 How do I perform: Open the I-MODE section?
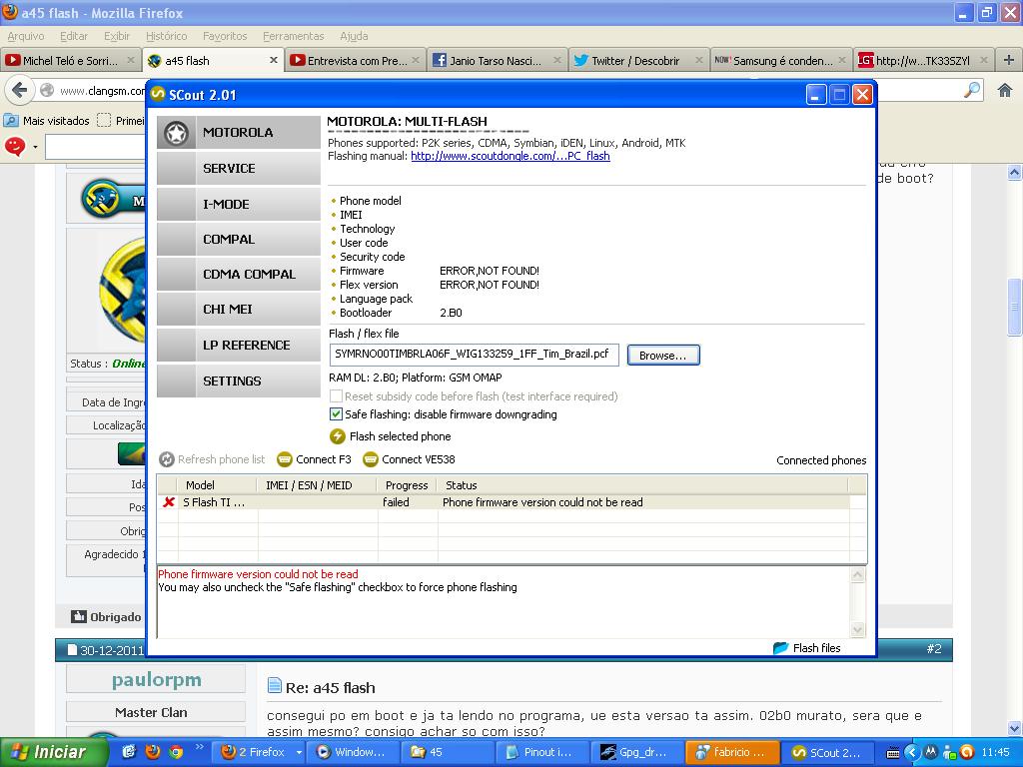coord(239,204)
